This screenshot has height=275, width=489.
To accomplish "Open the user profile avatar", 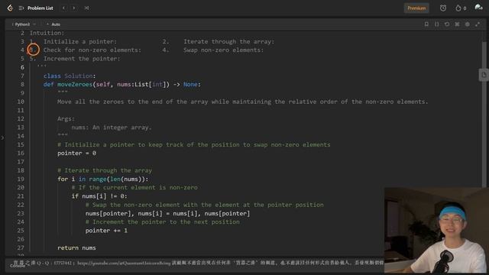I will pyautogui.click(x=478, y=8).
